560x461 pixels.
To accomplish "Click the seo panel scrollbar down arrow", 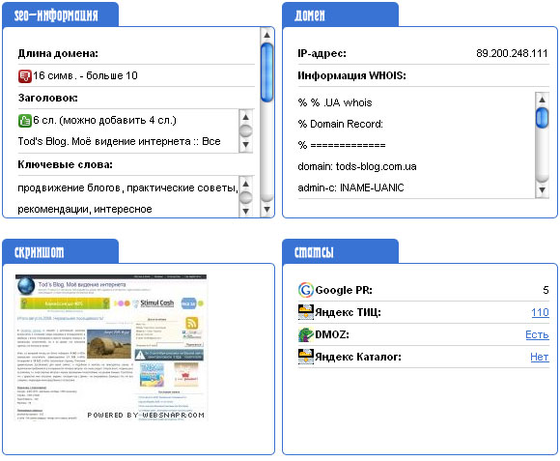I will tap(266, 210).
